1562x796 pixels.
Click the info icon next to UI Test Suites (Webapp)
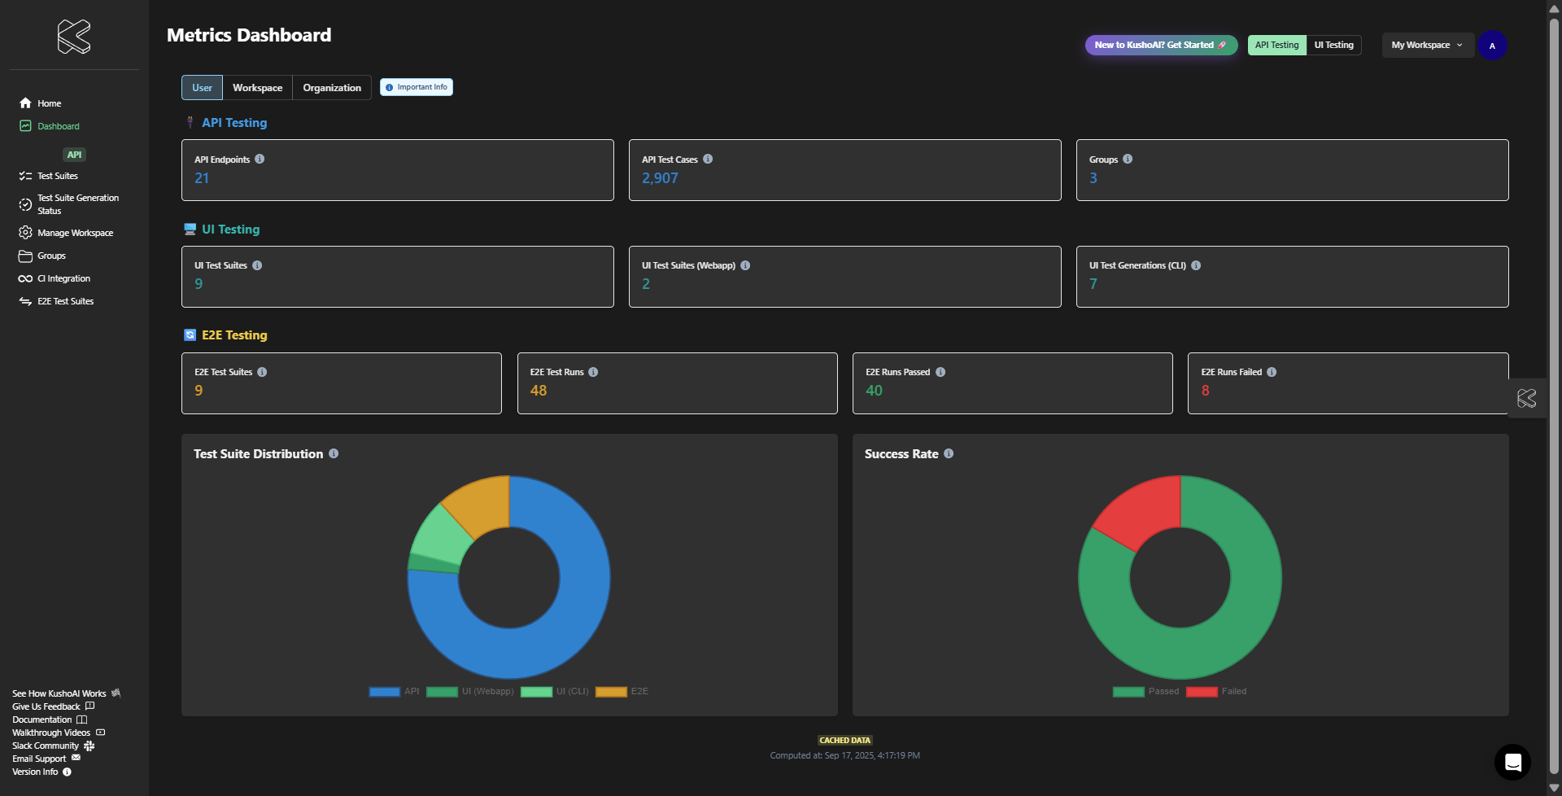point(745,265)
